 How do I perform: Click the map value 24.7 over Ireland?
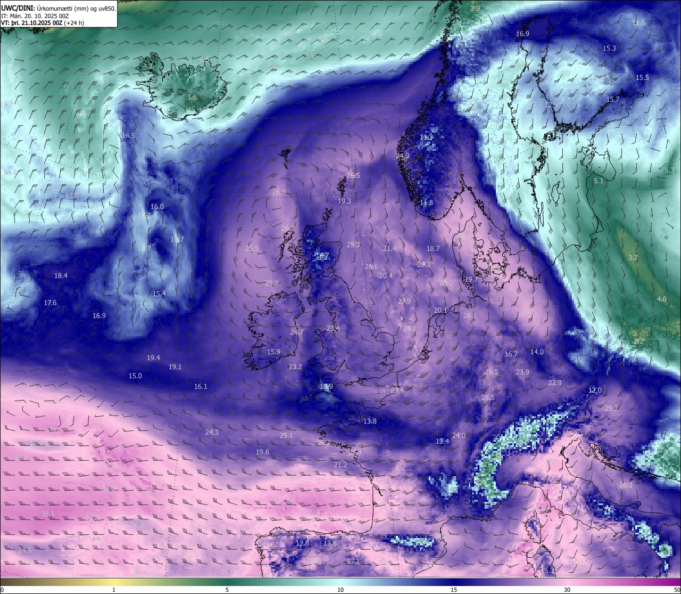pyautogui.click(x=297, y=332)
